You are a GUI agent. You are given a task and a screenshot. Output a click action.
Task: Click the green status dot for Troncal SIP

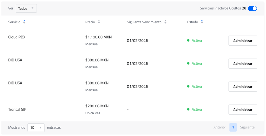(188, 110)
